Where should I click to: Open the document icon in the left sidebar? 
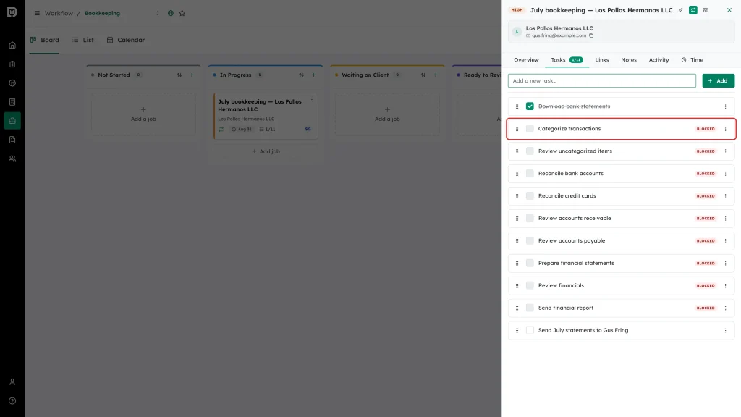[12, 140]
